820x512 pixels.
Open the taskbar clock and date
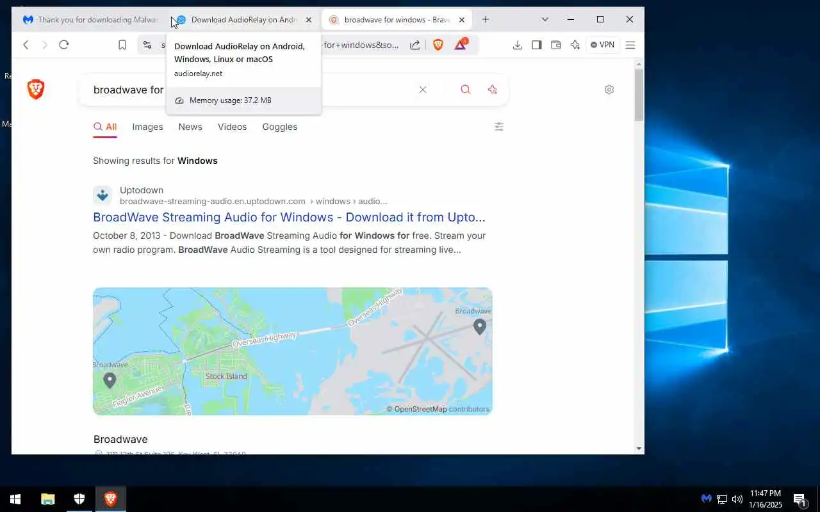point(766,499)
